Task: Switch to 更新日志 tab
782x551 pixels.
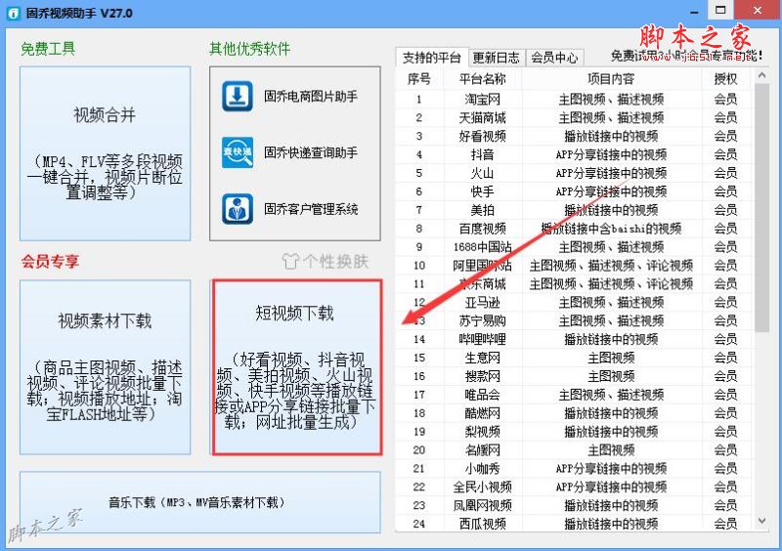Action: [496, 58]
